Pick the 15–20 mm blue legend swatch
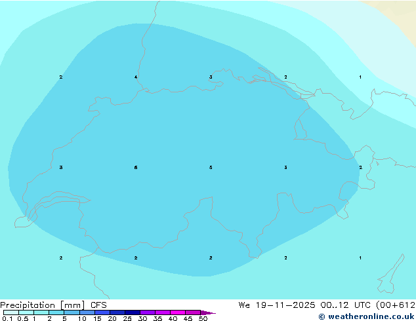 click(102, 312)
